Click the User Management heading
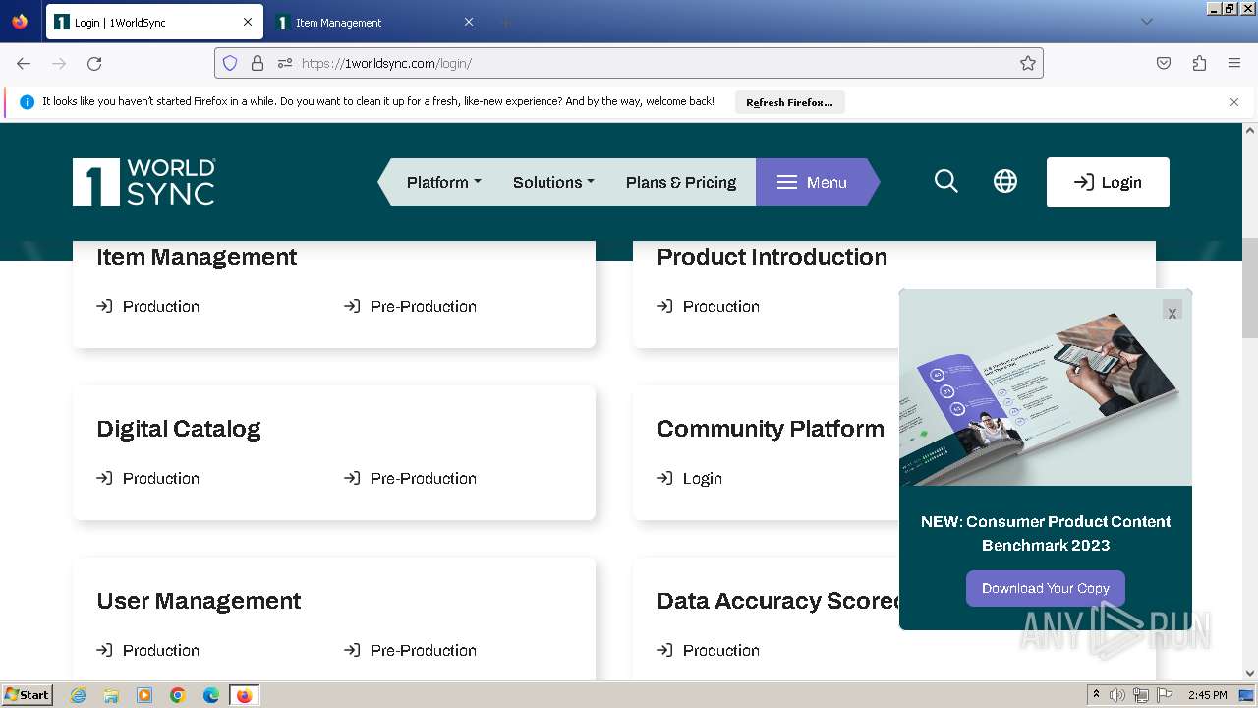 point(199,601)
